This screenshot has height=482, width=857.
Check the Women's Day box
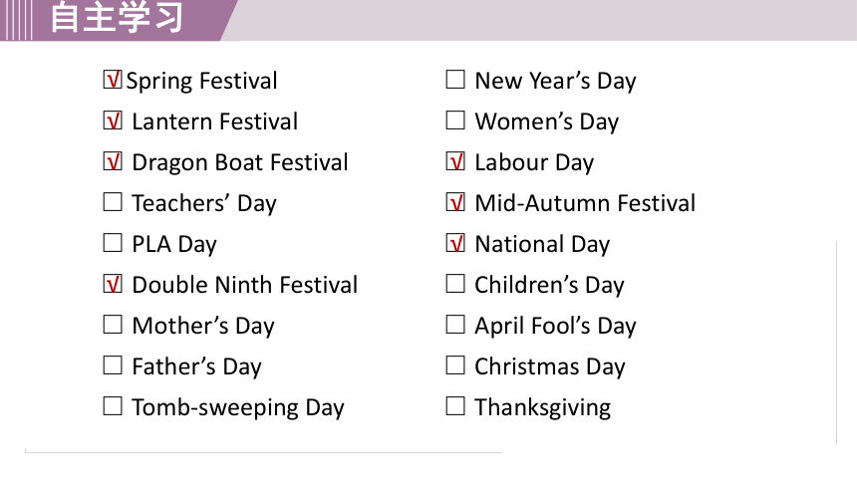pos(455,120)
